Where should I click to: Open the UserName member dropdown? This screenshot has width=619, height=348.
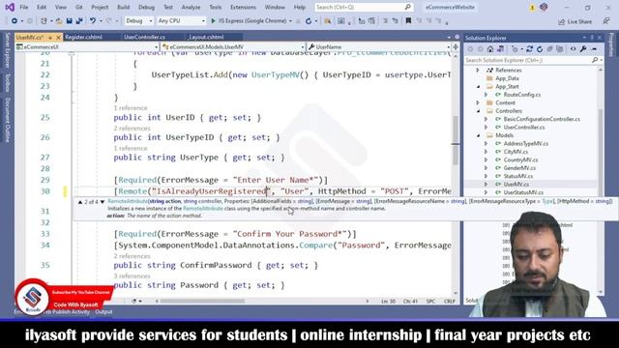pos(379,47)
